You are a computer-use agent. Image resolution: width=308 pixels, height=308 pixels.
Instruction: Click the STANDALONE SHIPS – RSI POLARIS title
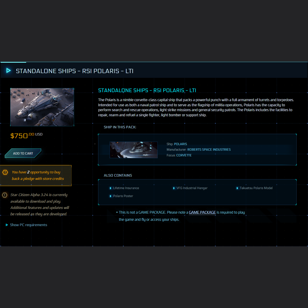(x=147, y=90)
